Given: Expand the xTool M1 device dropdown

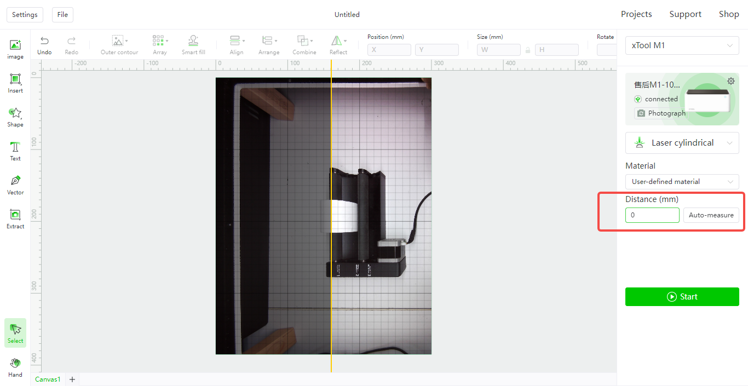Looking at the screenshot, I should point(682,45).
